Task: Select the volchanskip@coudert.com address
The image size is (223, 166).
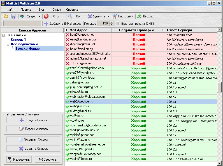Action: [x=88, y=125]
